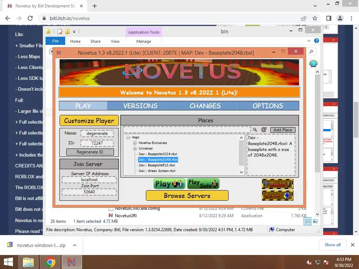The height and width of the screenshot is (269, 359).
Task: Click the Explorer file list scroll up arrow
Action: tap(317, 72)
